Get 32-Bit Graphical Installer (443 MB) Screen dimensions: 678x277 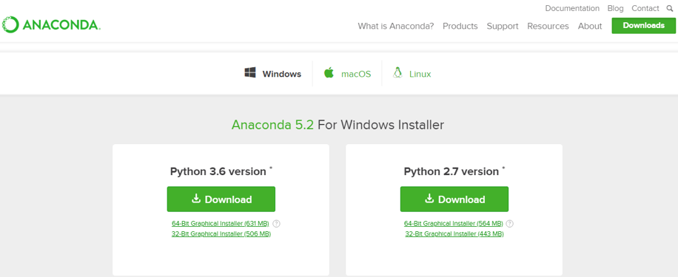tap(454, 234)
